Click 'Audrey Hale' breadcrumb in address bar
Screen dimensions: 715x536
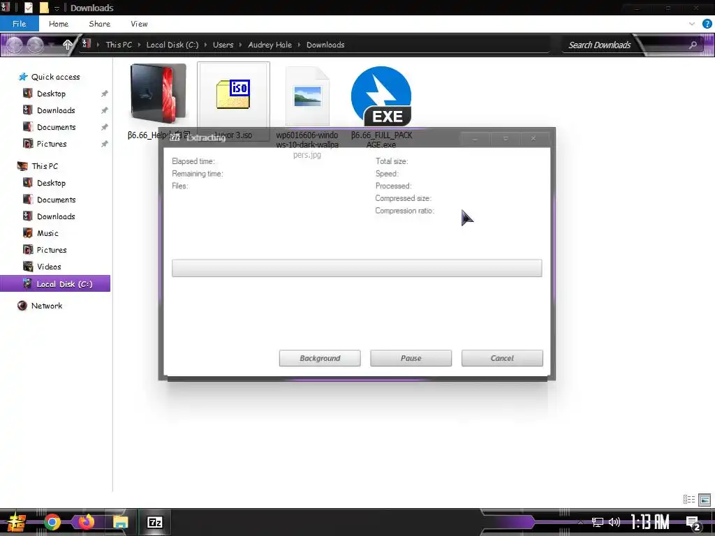pyautogui.click(x=270, y=45)
